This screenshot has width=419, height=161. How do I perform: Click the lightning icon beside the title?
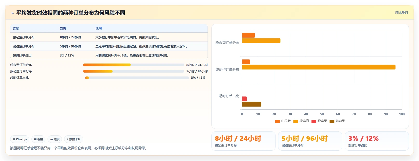(x=12, y=13)
